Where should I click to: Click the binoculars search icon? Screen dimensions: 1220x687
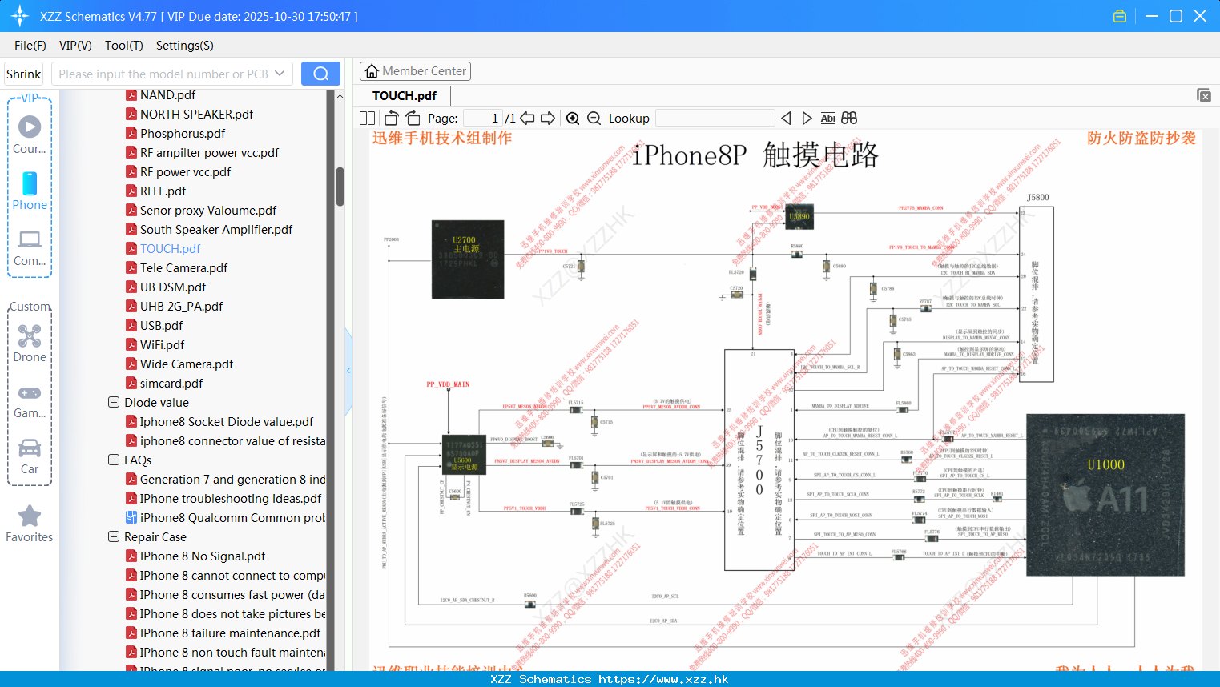coord(849,118)
